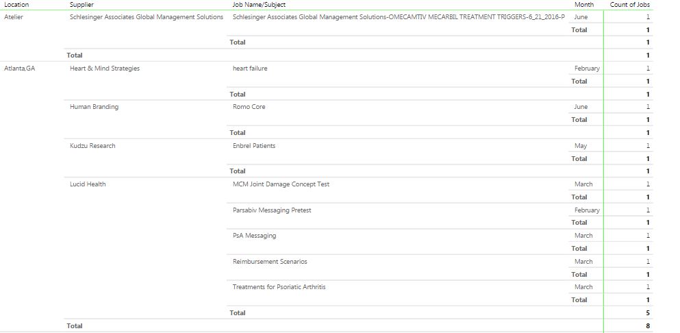
Task: Click February month in Parsabiv Messaging Pretest row
Action: (587, 210)
